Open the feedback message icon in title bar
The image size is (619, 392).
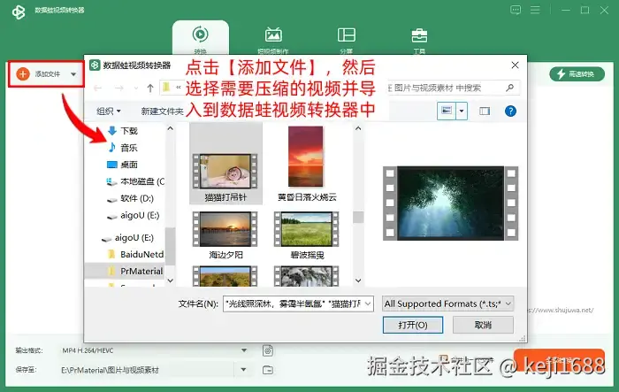[x=516, y=10]
